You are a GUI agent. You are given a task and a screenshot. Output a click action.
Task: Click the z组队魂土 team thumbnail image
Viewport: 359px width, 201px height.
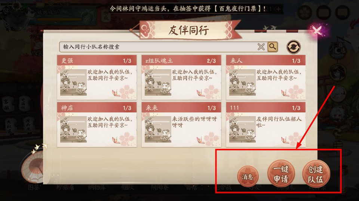click(x=158, y=83)
